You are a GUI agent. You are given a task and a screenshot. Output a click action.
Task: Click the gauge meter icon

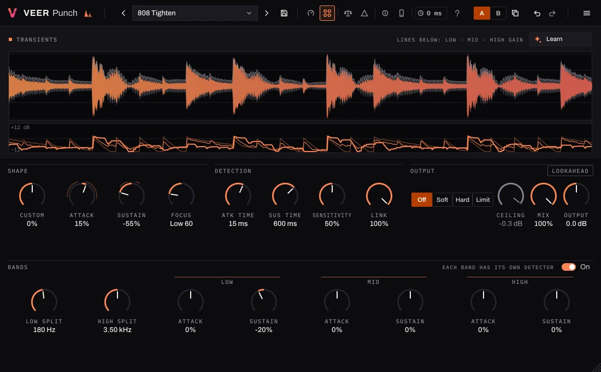pyautogui.click(x=311, y=13)
